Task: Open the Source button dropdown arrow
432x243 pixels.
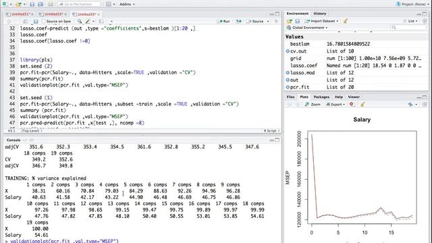Action: [268, 21]
